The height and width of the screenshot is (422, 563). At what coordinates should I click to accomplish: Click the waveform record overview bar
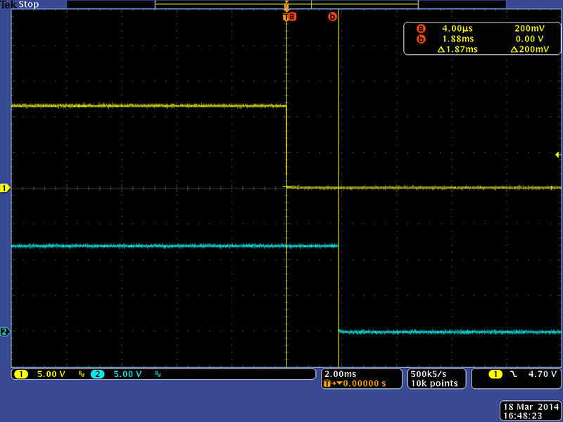coord(286,4)
